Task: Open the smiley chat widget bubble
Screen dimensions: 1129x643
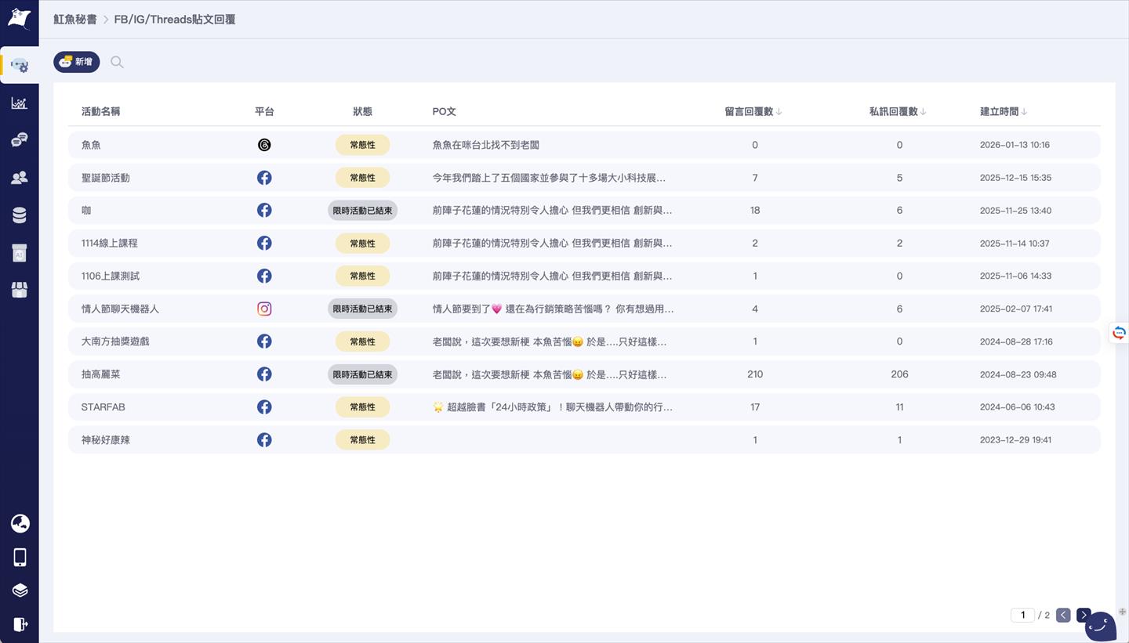Action: pyautogui.click(x=1101, y=625)
